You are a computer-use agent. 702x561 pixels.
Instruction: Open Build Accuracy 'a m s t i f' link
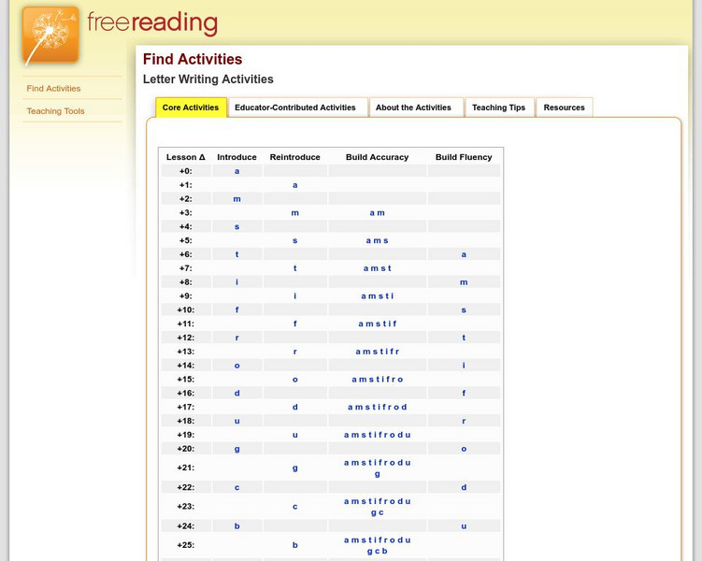[x=378, y=324]
